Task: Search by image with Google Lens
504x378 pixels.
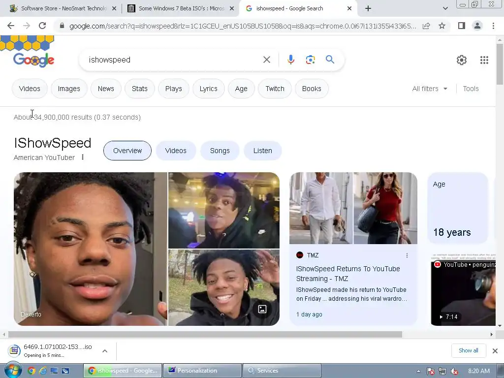Action: (310, 60)
